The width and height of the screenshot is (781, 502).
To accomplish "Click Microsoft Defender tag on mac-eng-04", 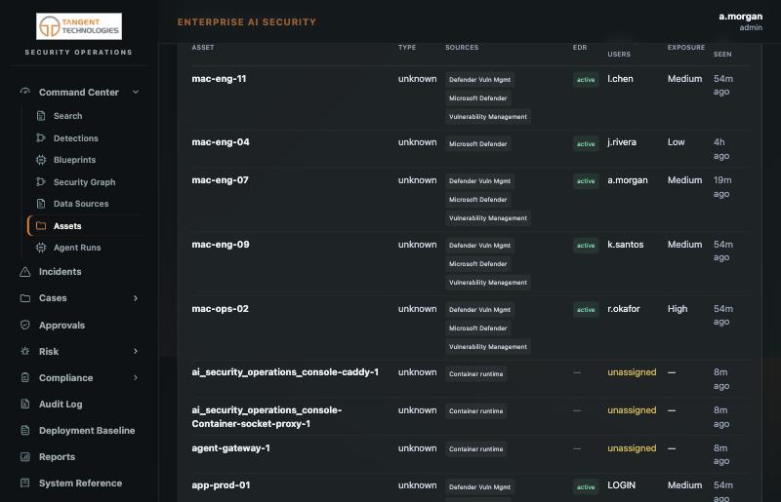I will click(477, 144).
